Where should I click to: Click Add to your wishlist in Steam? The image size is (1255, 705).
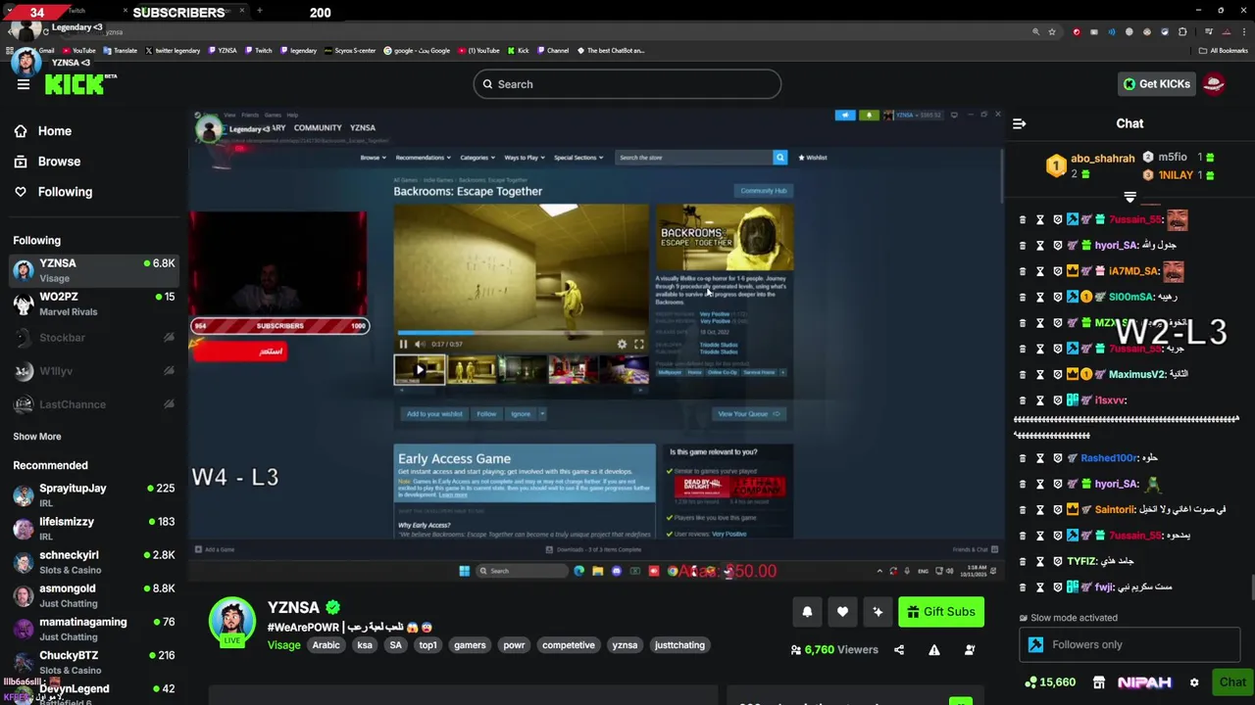pos(434,414)
